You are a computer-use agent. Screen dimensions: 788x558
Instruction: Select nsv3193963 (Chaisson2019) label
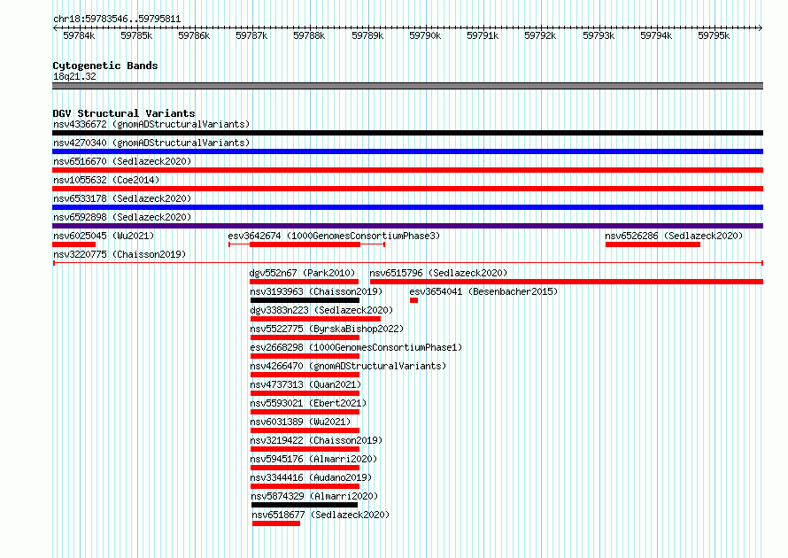pyautogui.click(x=316, y=291)
